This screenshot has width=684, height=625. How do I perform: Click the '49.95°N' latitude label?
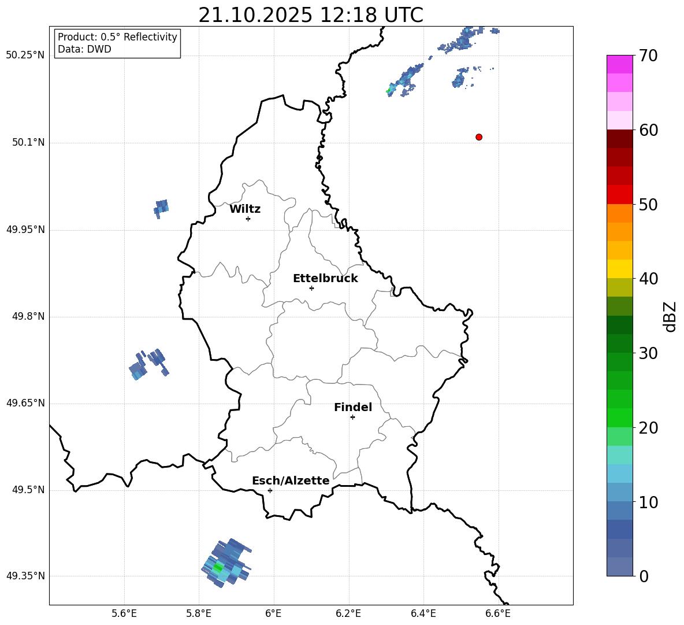coord(25,230)
